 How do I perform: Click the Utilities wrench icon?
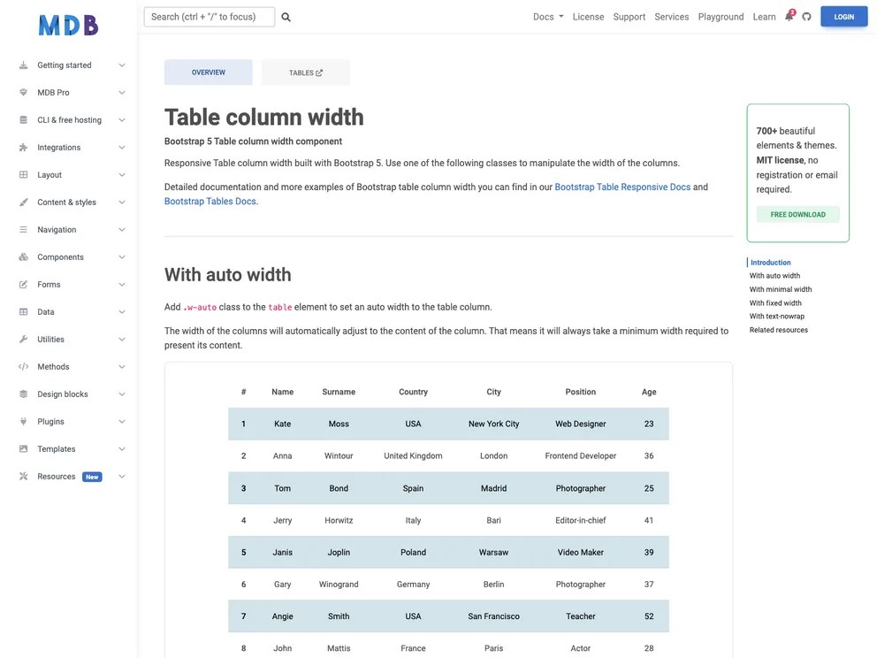pyautogui.click(x=21, y=339)
